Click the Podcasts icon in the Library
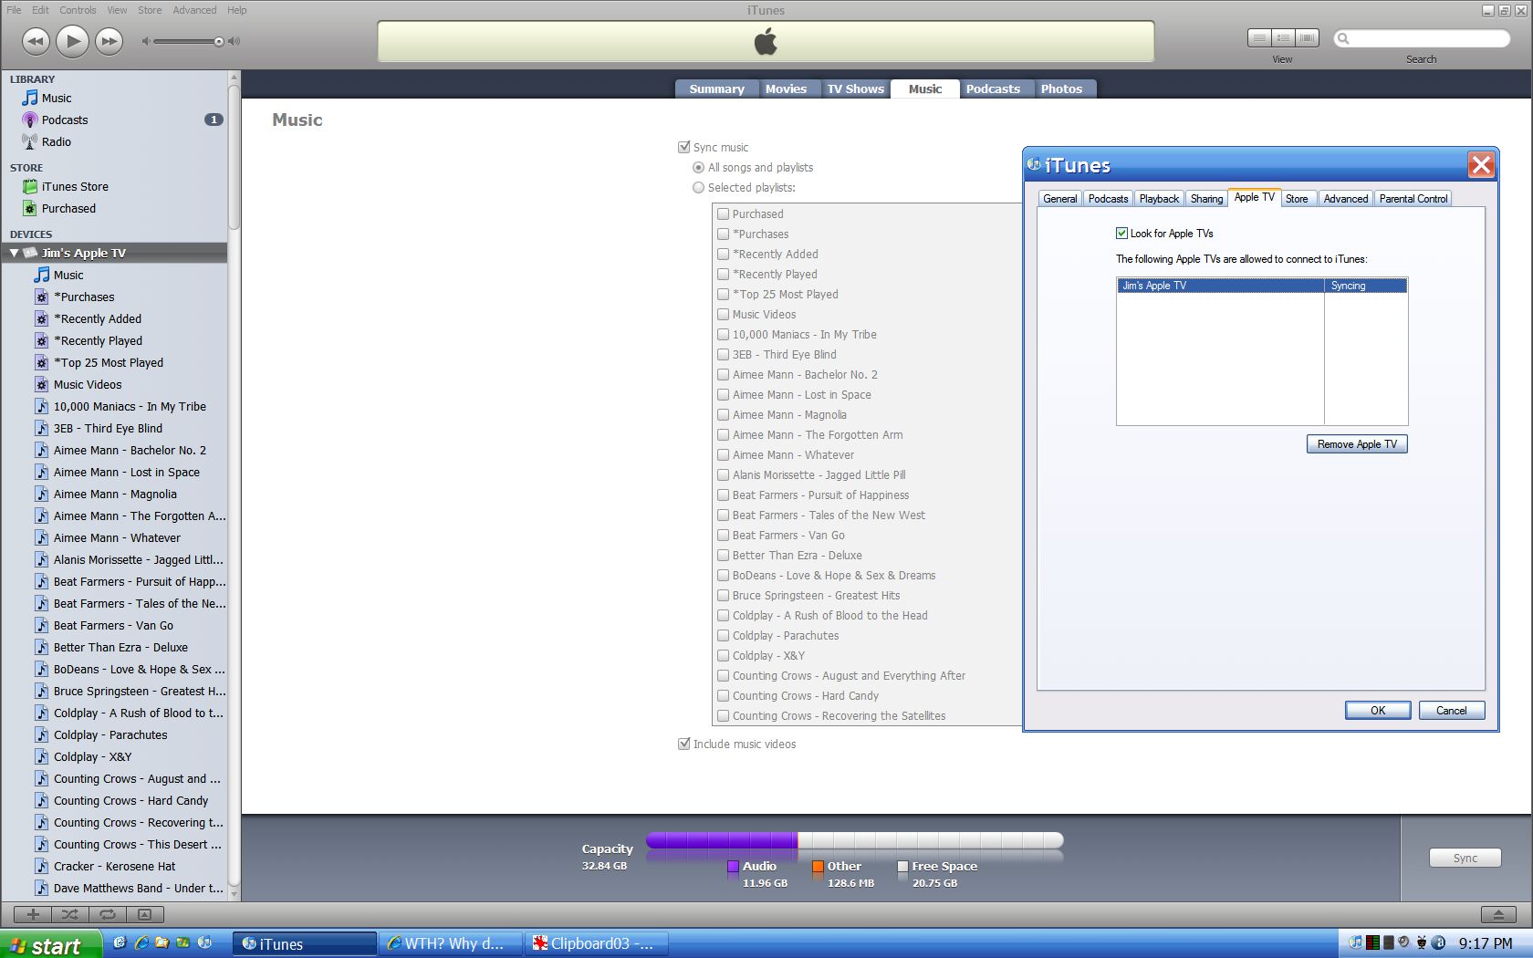 (30, 120)
